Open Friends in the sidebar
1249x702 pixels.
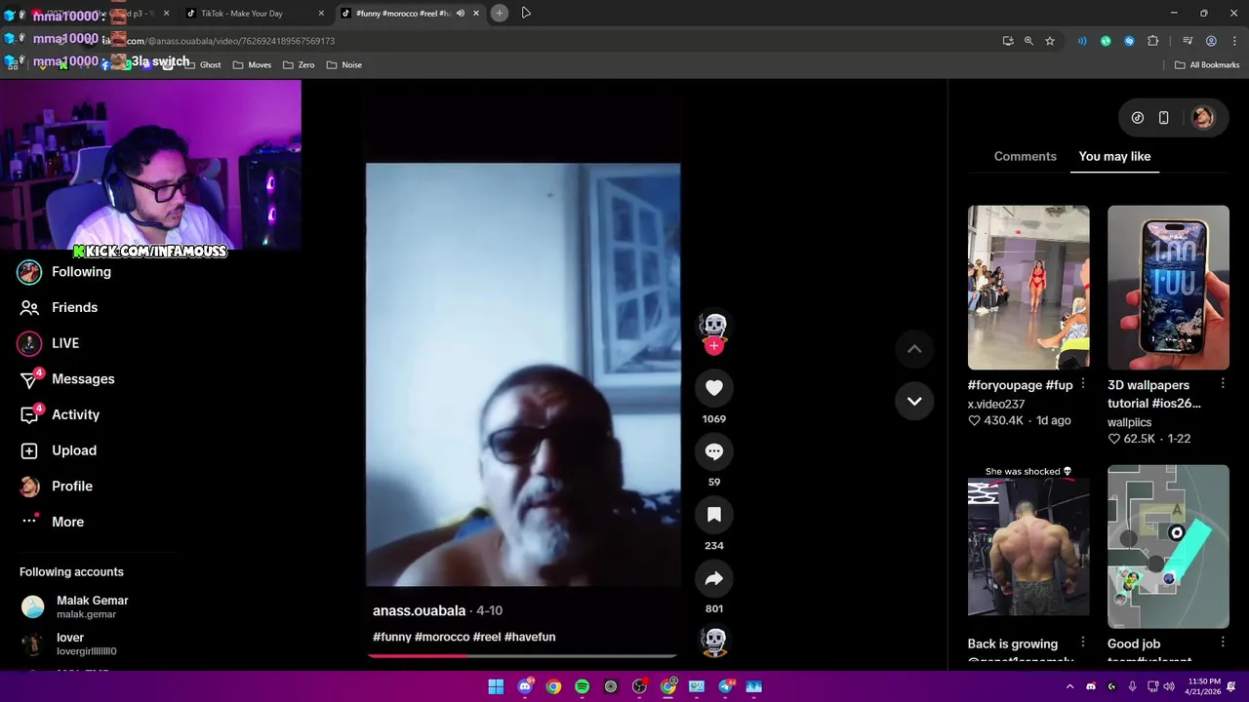coord(60,307)
